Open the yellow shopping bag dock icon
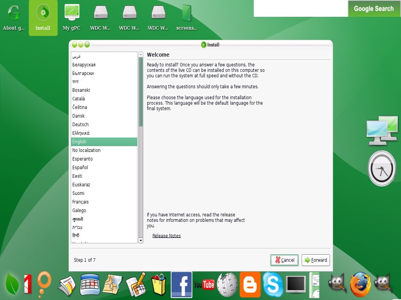 (x=159, y=285)
